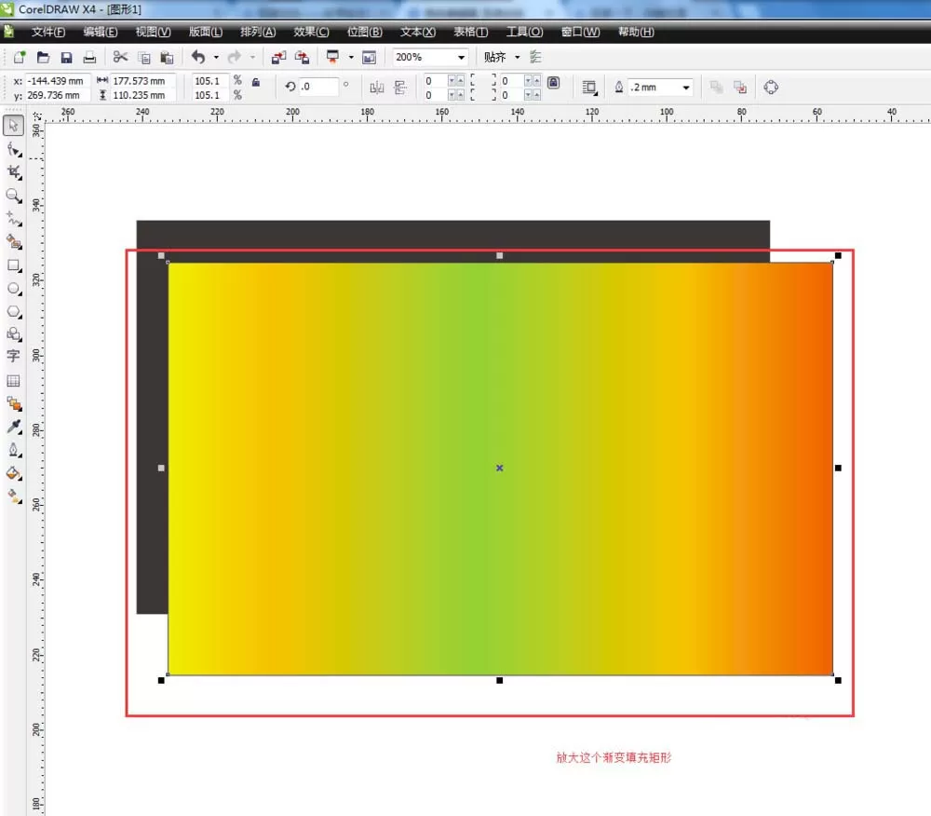Save the document with the disk icon
Viewport: 931px width, 816px height.
point(66,57)
